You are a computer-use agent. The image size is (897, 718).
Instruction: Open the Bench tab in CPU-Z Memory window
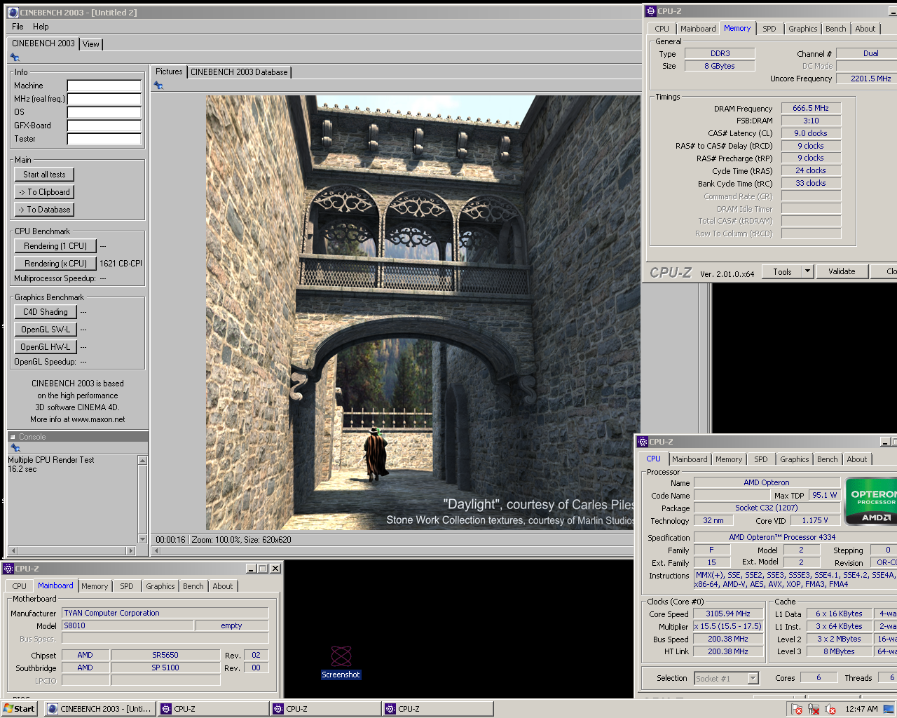point(835,29)
